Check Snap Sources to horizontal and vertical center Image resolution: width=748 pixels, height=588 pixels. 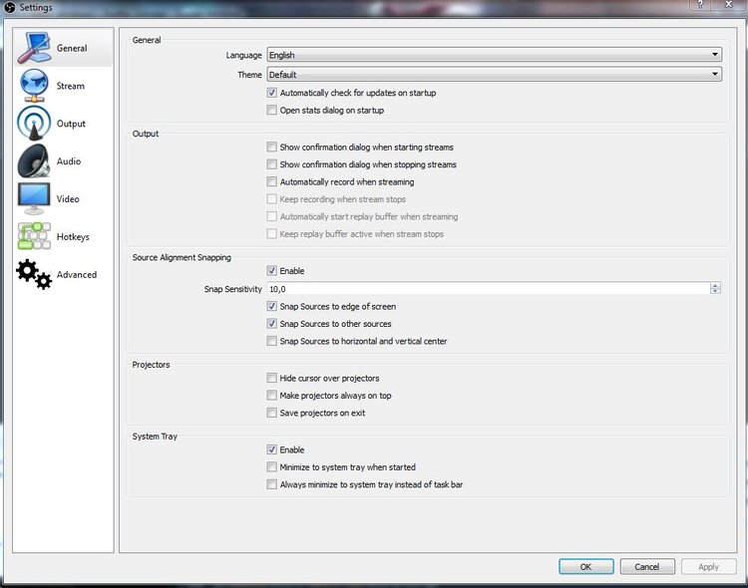pos(272,341)
